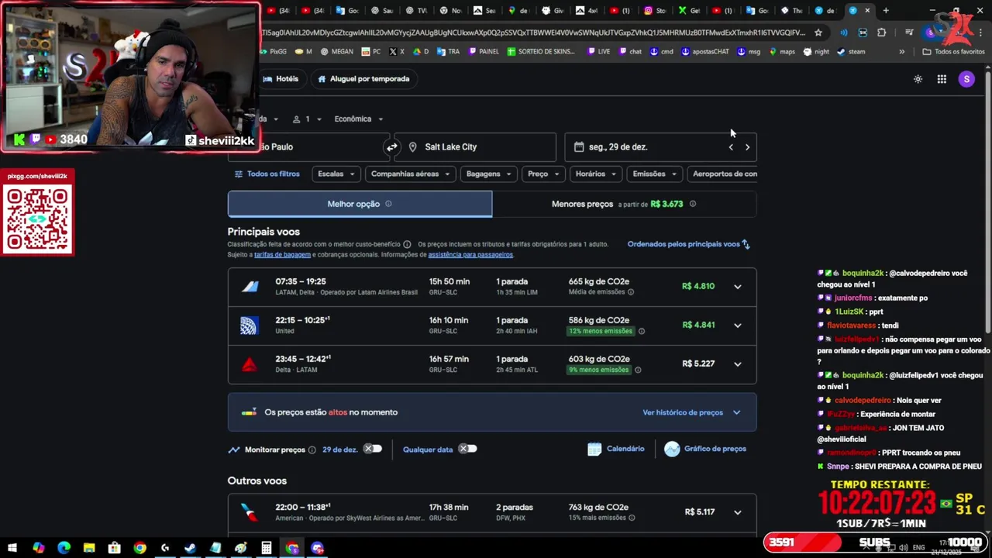The image size is (992, 558).
Task: Open the Google apps grid
Action: pyautogui.click(x=942, y=79)
